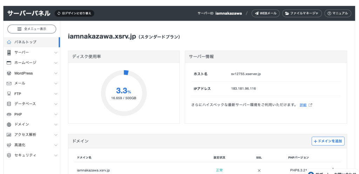Open the データベース sidebar menu

tap(32, 104)
